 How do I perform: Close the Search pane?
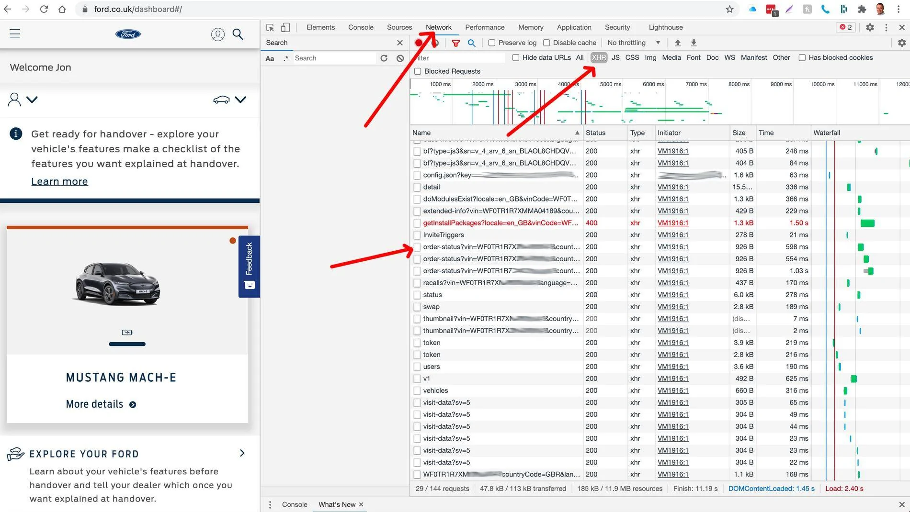pyautogui.click(x=400, y=43)
